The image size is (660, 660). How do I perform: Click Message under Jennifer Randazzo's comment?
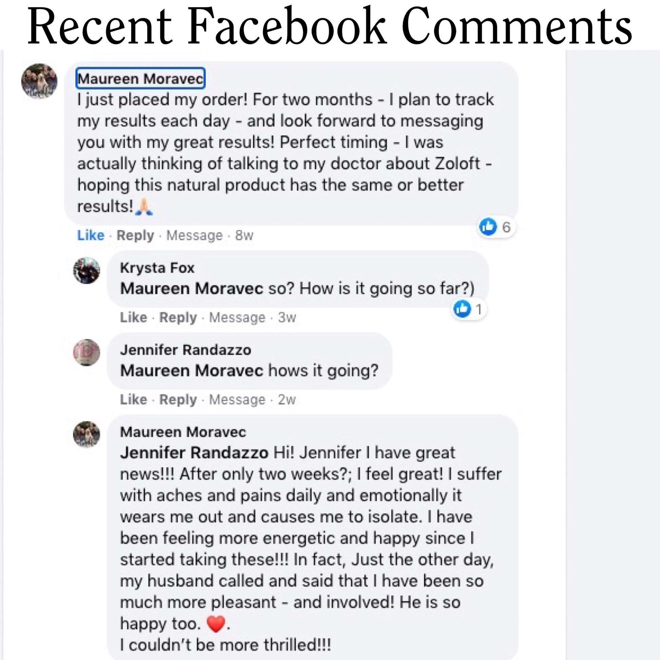click(237, 399)
